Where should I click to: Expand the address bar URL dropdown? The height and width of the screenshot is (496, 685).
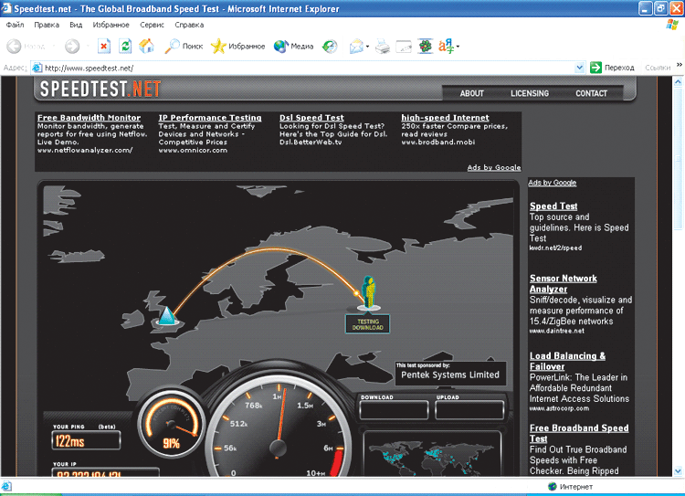pyautogui.click(x=579, y=68)
